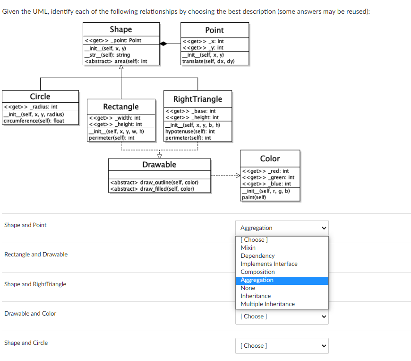
Task: Open the Shape and Point dropdown showing Aggregation
Action: [x=282, y=228]
